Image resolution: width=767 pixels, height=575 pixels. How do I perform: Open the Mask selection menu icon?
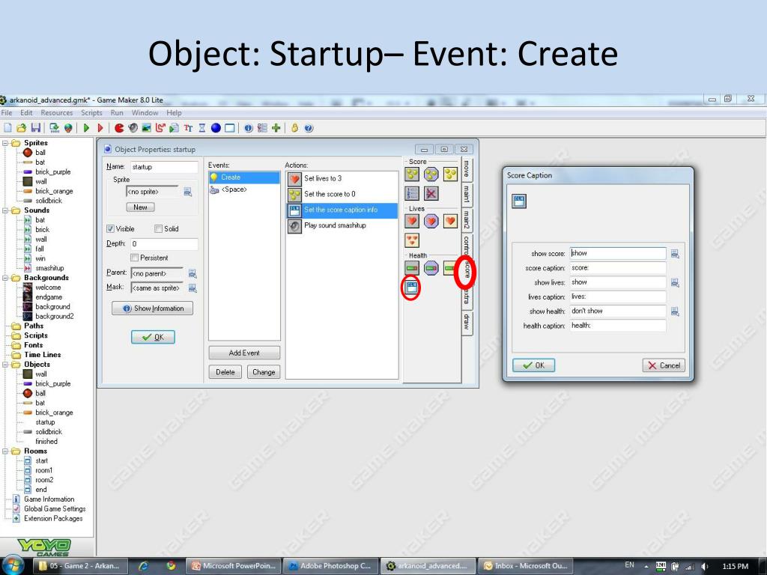coord(192,288)
